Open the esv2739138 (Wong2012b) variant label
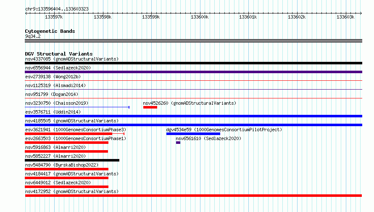 [x=53, y=77]
